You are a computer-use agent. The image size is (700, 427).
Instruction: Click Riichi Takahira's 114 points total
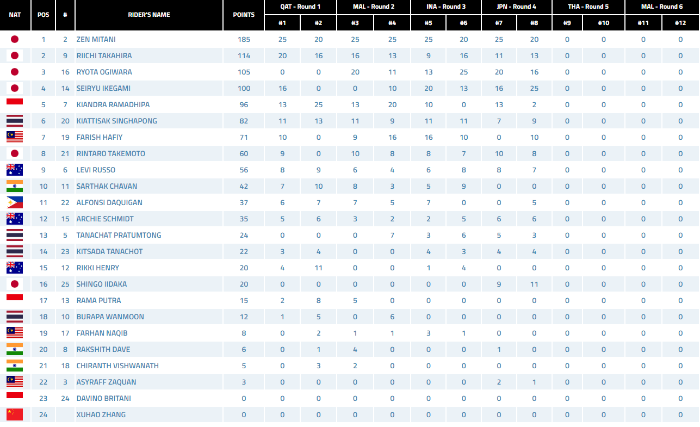pos(244,55)
